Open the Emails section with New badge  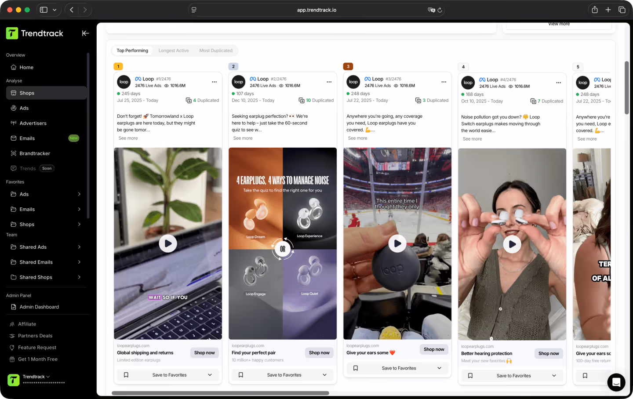(26, 138)
